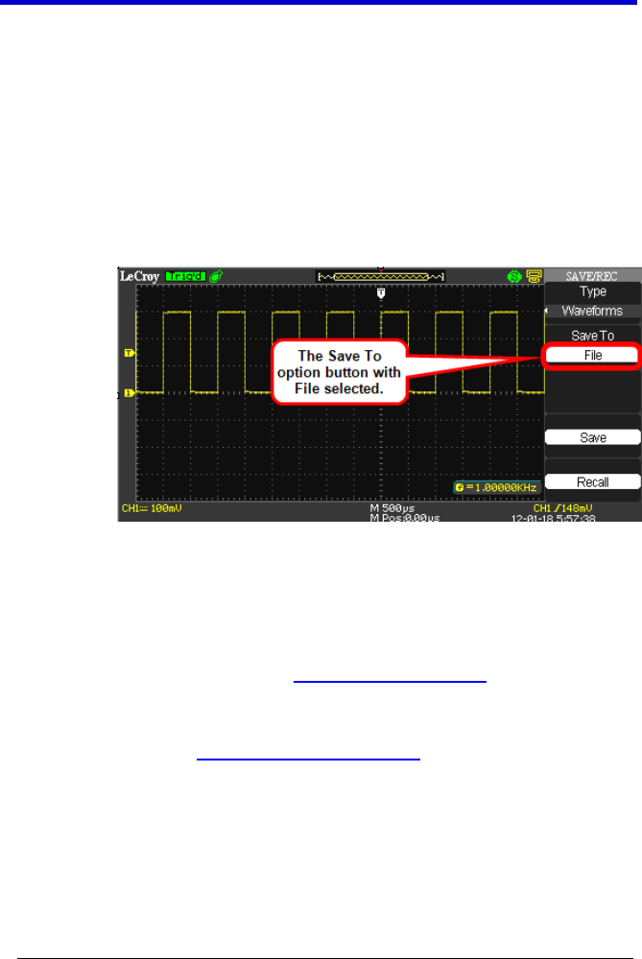Viewport: 642px width, 959px height.
Task: Select the Type menu option
Action: click(593, 292)
